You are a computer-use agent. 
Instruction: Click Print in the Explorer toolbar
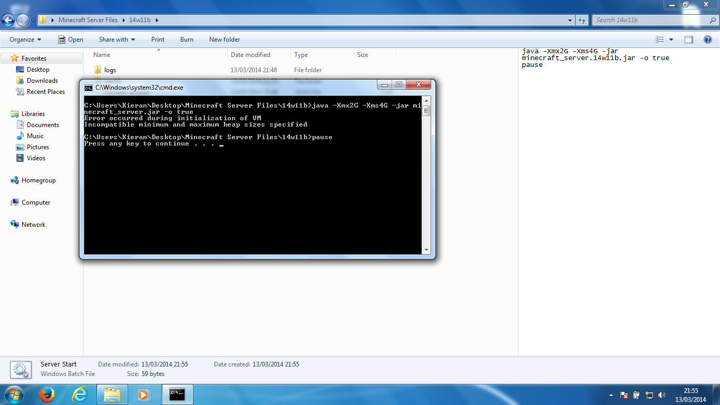coord(158,40)
